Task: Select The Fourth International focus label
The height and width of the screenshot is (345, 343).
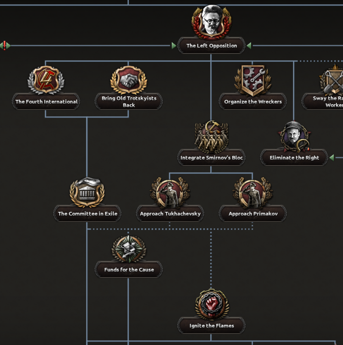Action: point(46,101)
